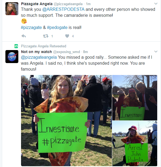Click the green retweeted indicator icon
This screenshot has height=167, width=161.
16,46
